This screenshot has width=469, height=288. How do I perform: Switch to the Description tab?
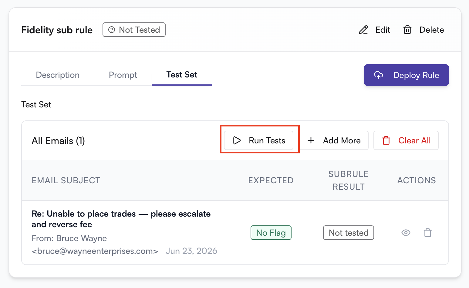[58, 75]
